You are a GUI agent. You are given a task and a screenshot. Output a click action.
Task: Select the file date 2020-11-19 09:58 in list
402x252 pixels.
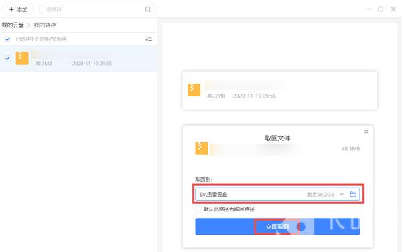click(92, 64)
